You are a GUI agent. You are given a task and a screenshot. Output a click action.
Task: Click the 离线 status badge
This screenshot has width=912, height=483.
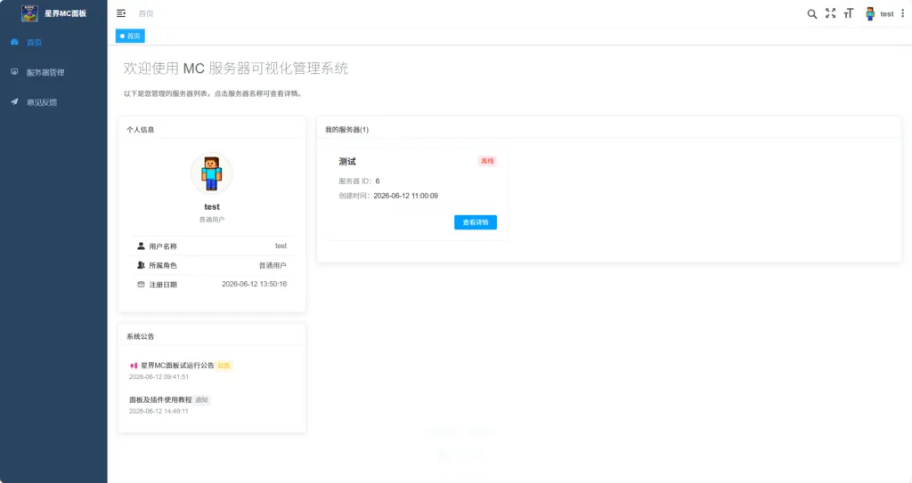pyautogui.click(x=487, y=161)
